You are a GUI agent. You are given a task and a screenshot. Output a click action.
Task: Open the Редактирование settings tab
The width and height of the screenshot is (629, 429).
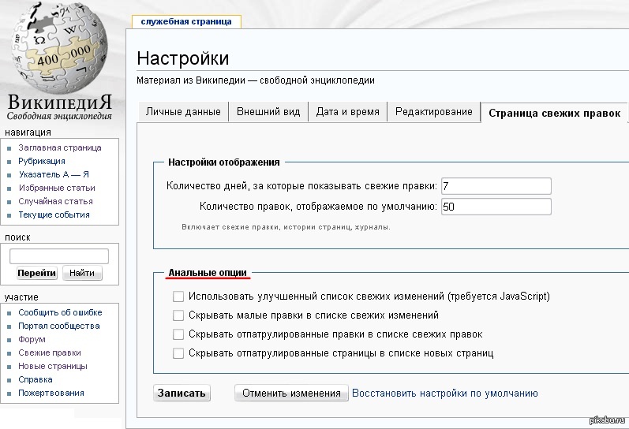[x=433, y=112]
